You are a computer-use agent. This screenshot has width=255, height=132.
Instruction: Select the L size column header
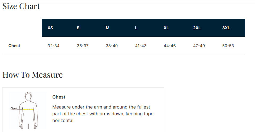pyautogui.click(x=136, y=28)
